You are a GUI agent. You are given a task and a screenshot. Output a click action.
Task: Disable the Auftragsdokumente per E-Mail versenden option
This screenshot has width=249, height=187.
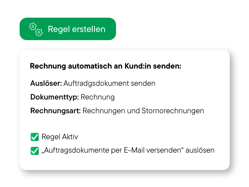click(34, 150)
